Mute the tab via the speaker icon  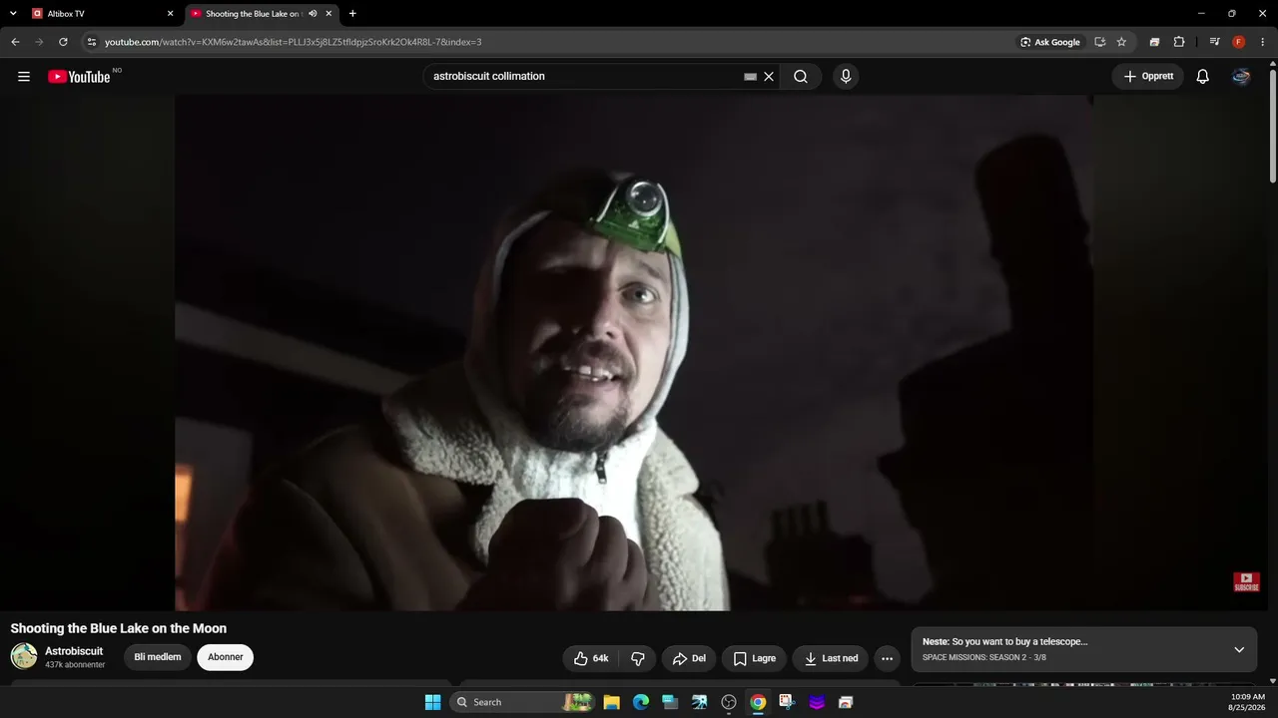pyautogui.click(x=313, y=14)
